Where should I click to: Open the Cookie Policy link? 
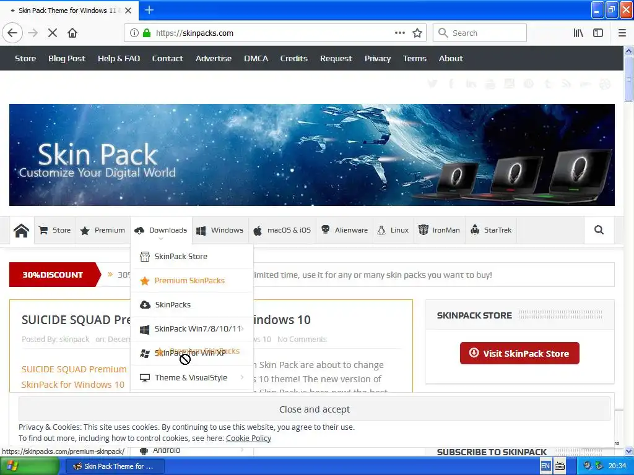click(248, 439)
